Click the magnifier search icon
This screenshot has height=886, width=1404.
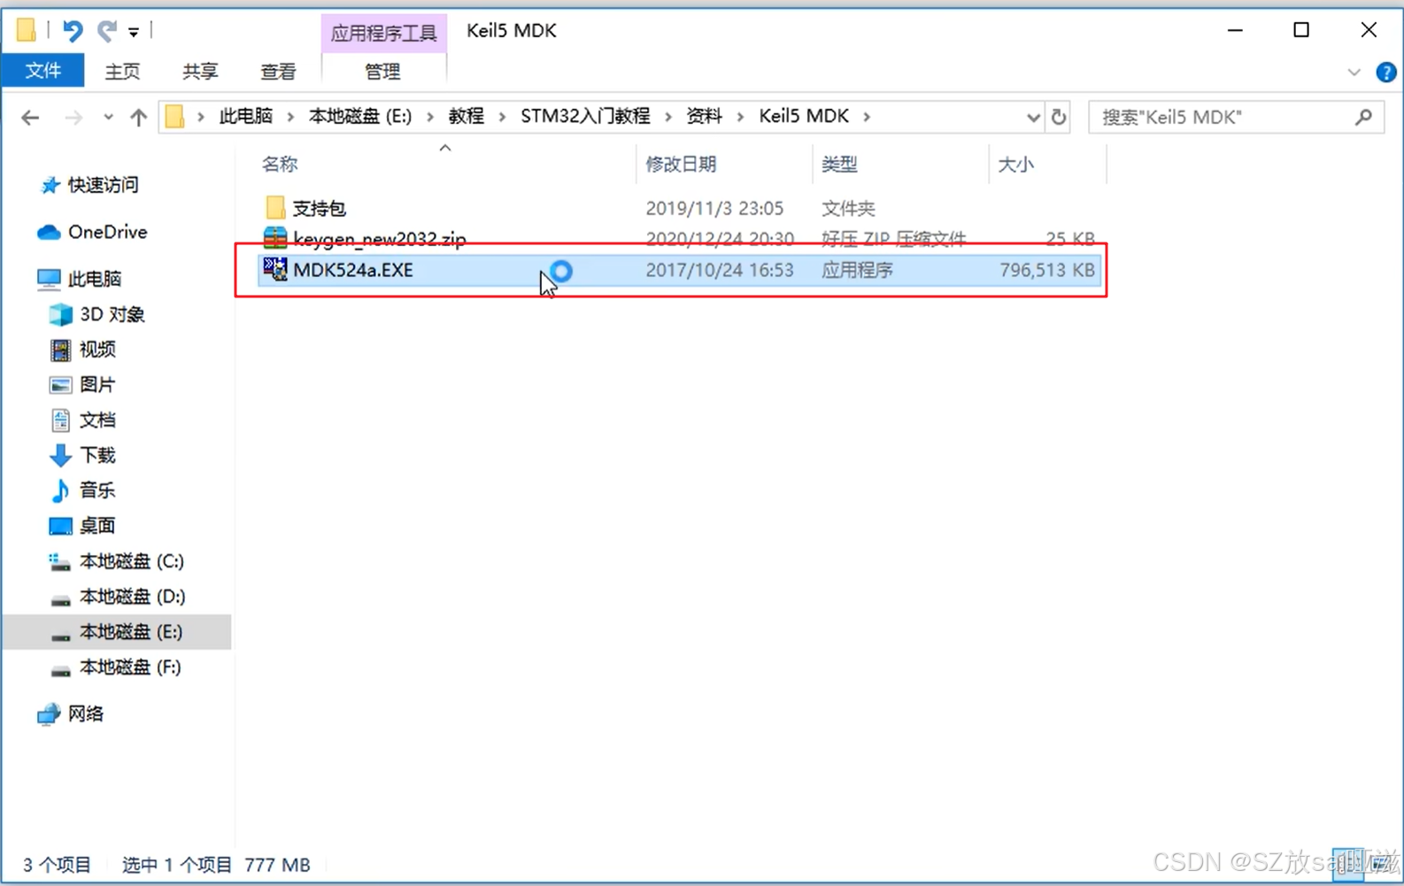(x=1364, y=117)
